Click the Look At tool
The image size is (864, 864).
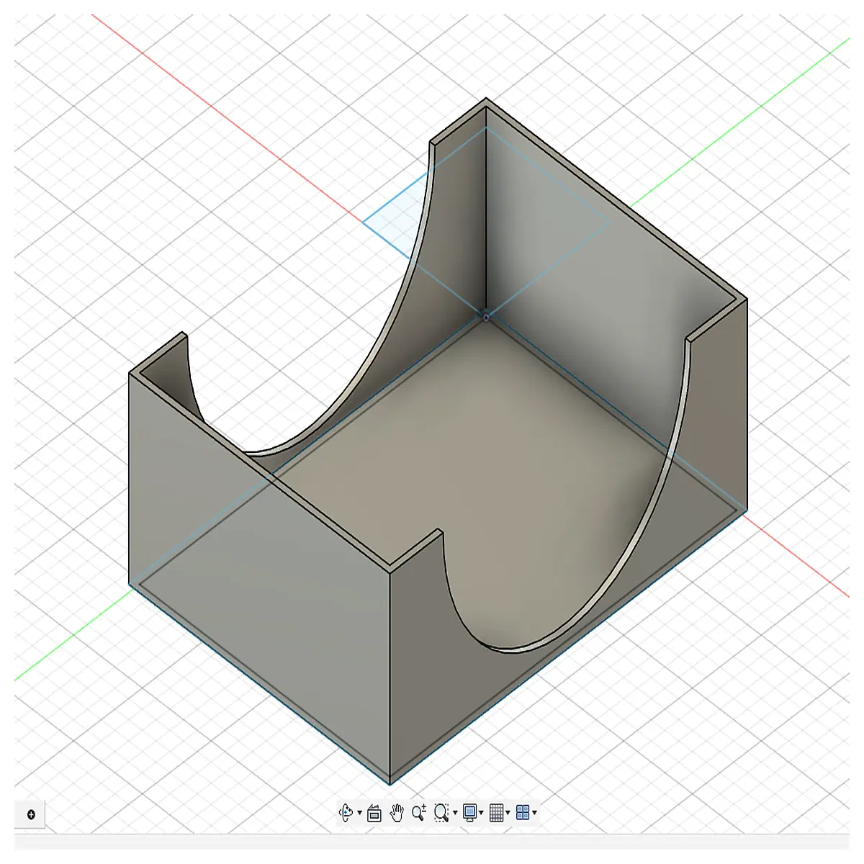click(374, 813)
